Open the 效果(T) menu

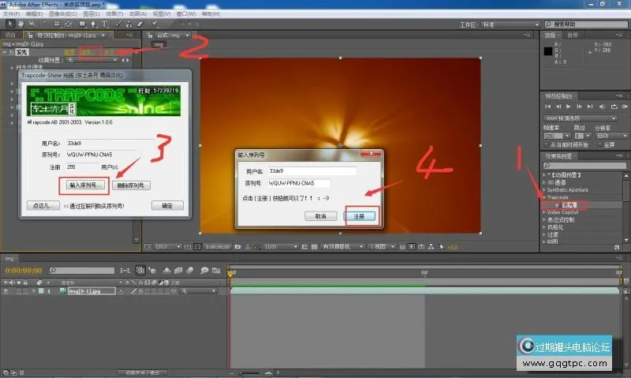[114, 14]
